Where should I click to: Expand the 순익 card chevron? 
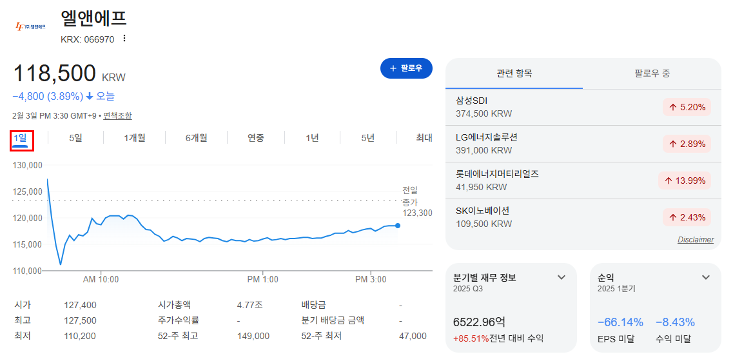(706, 277)
